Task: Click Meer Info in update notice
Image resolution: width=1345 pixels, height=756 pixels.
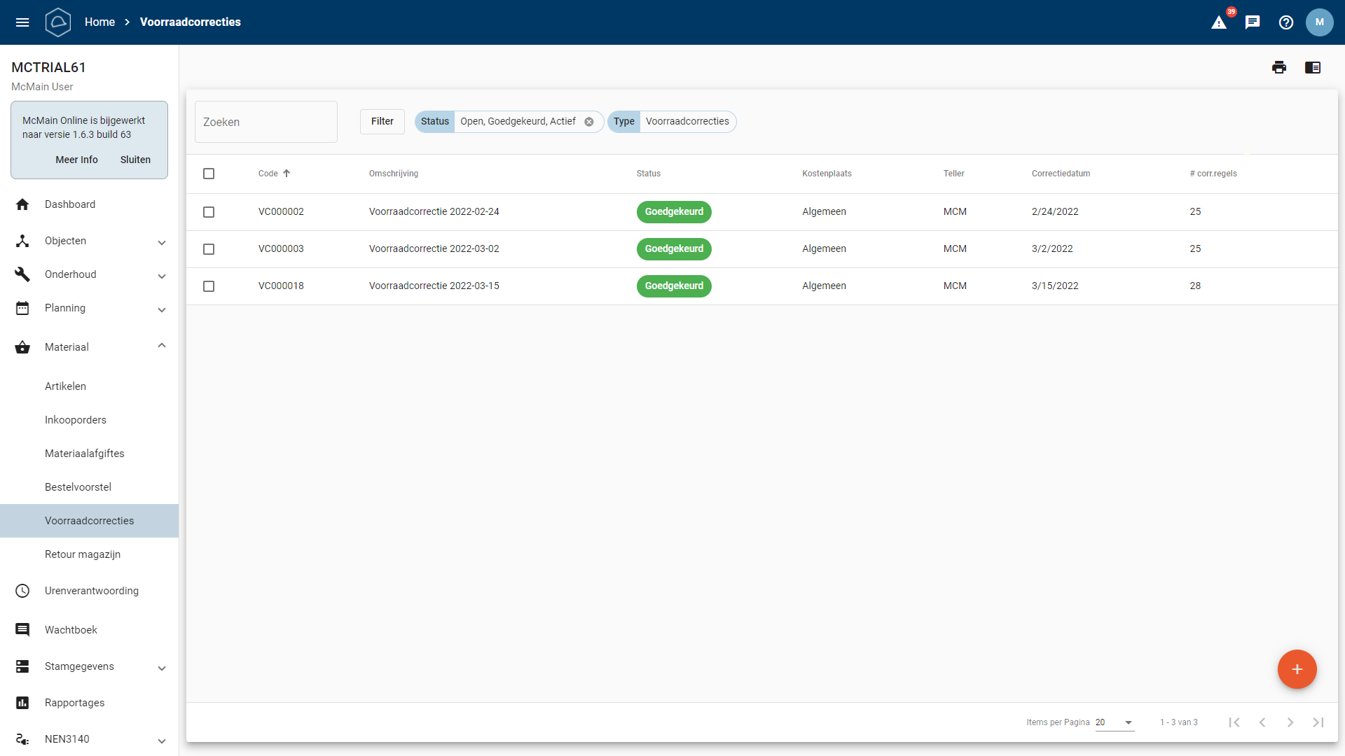Action: coord(76,160)
